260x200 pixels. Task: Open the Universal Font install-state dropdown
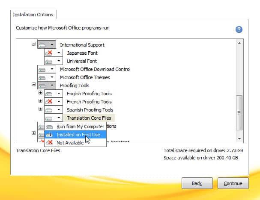point(54,61)
